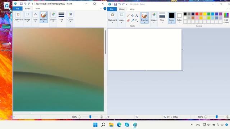Click Save icon in TouchKeyboardThemeLight003 Paint title bar

pos(21,4)
